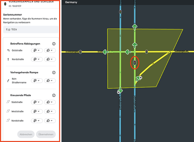Select the leftmost green left arrow on map
Image resolution: width=194 pixels, height=142 pixels.
tap(106, 52)
